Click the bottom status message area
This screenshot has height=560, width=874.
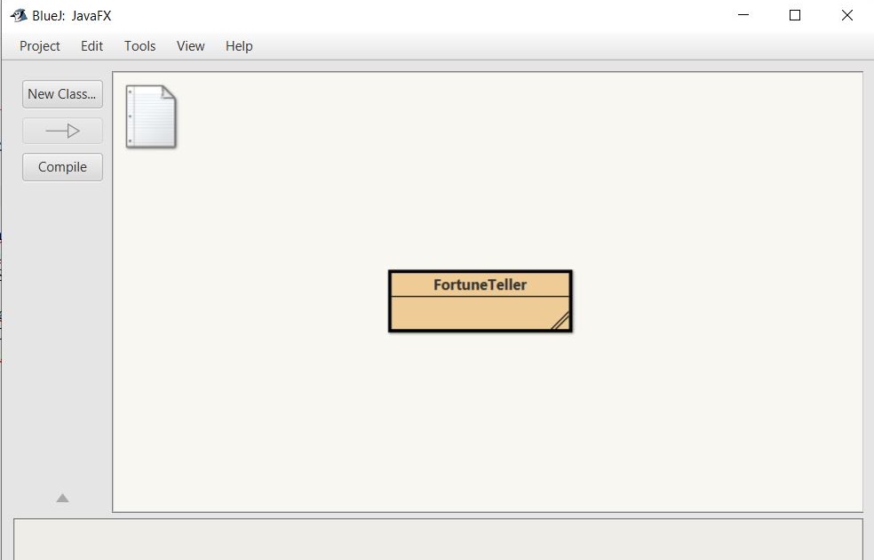[x=437, y=538]
